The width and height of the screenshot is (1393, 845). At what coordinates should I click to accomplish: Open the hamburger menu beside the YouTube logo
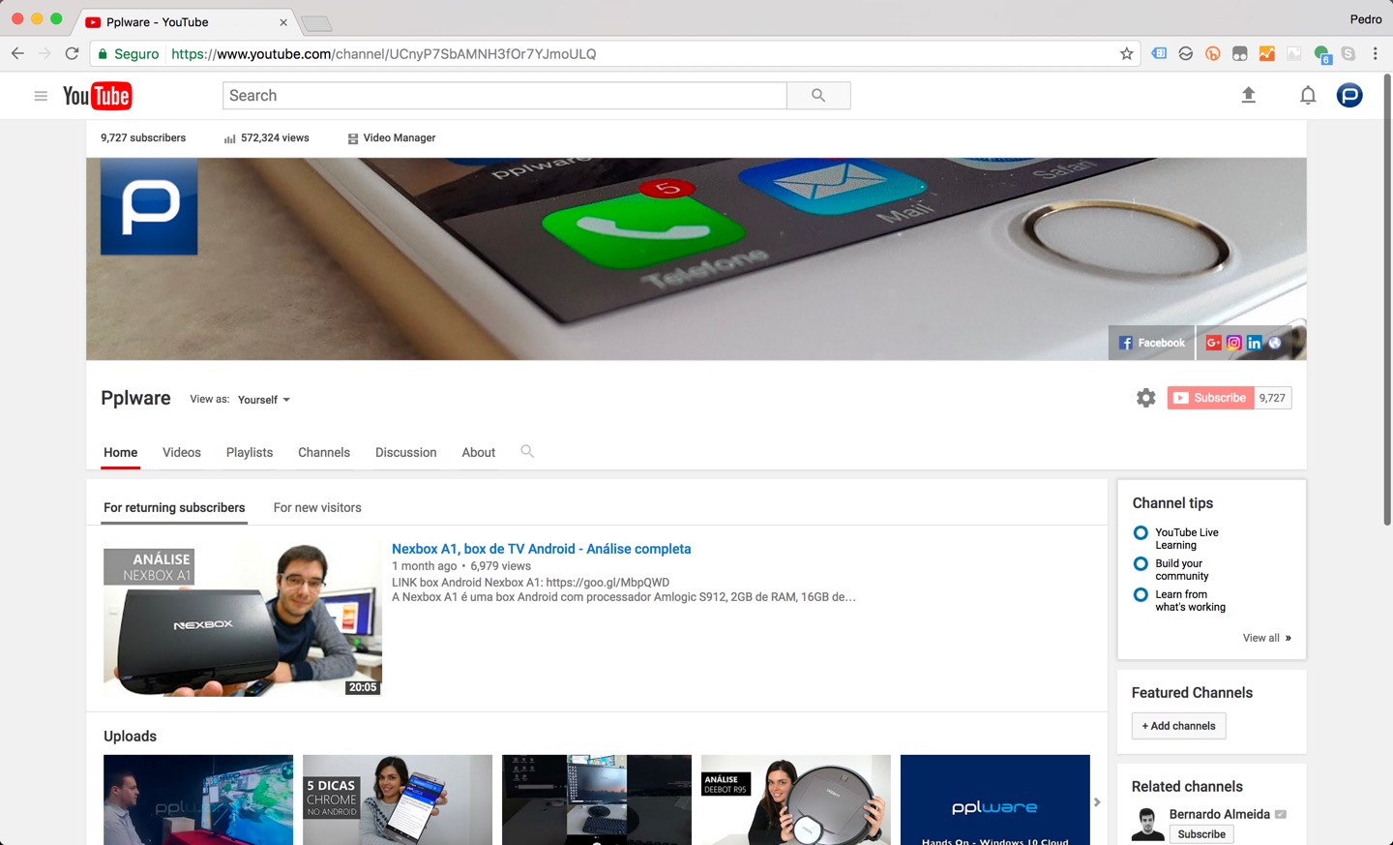point(41,95)
